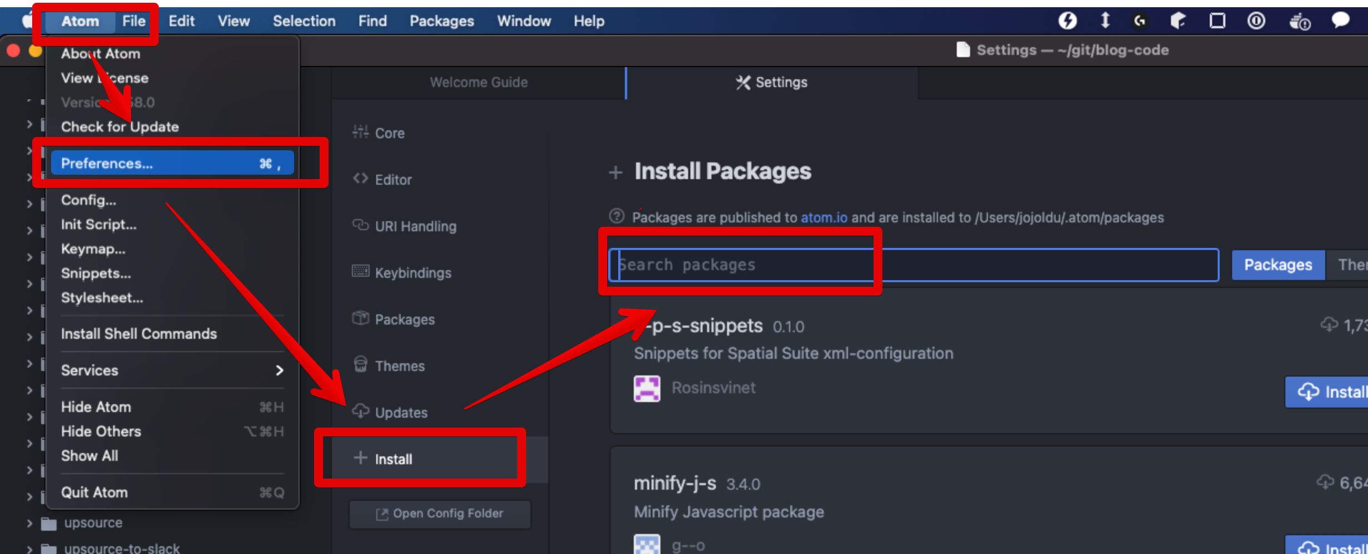Show installed Packages in settings sidebar
Screen dimensions: 1368x554
[x=393, y=319]
